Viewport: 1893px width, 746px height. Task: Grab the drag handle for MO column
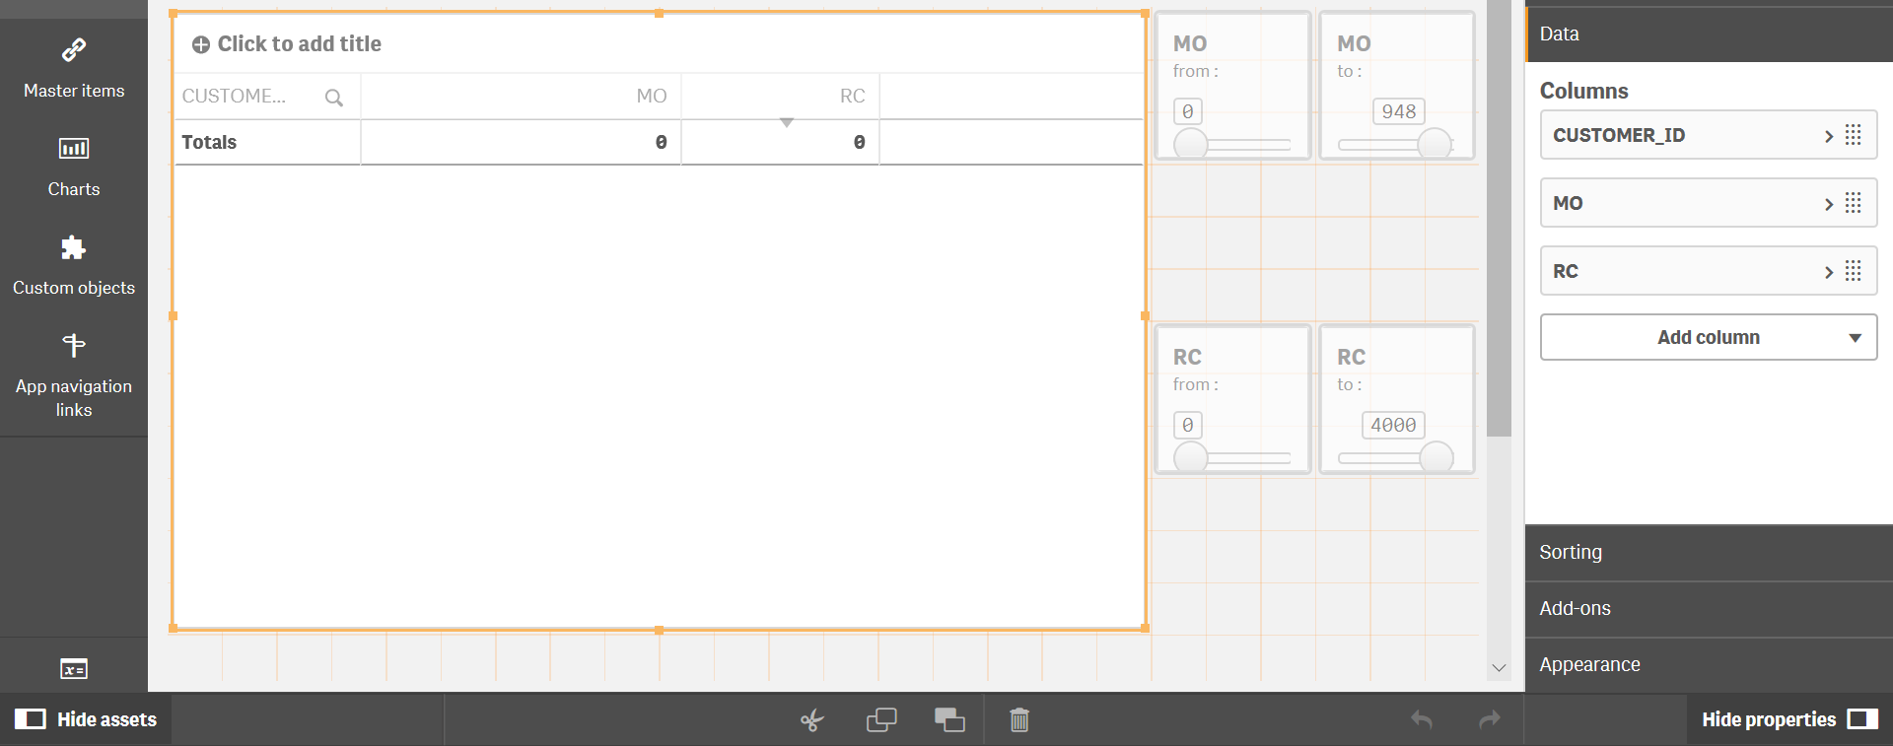[1854, 203]
